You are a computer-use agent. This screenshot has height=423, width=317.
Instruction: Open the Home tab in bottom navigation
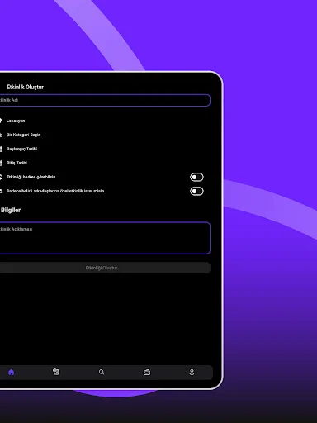coord(12,373)
